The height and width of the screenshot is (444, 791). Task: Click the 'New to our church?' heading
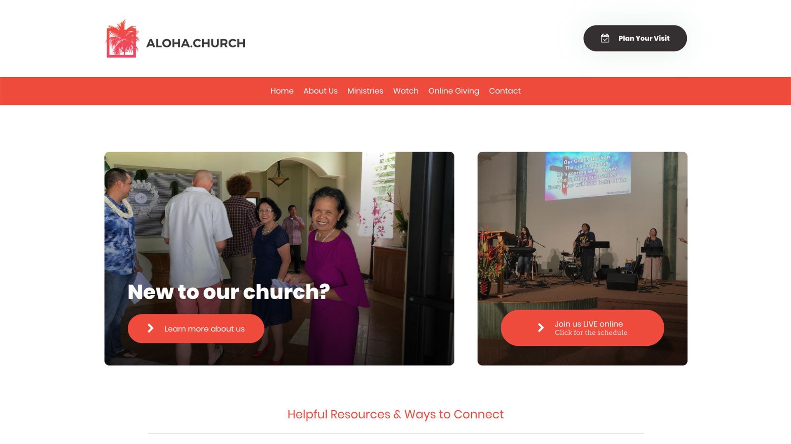click(x=229, y=292)
